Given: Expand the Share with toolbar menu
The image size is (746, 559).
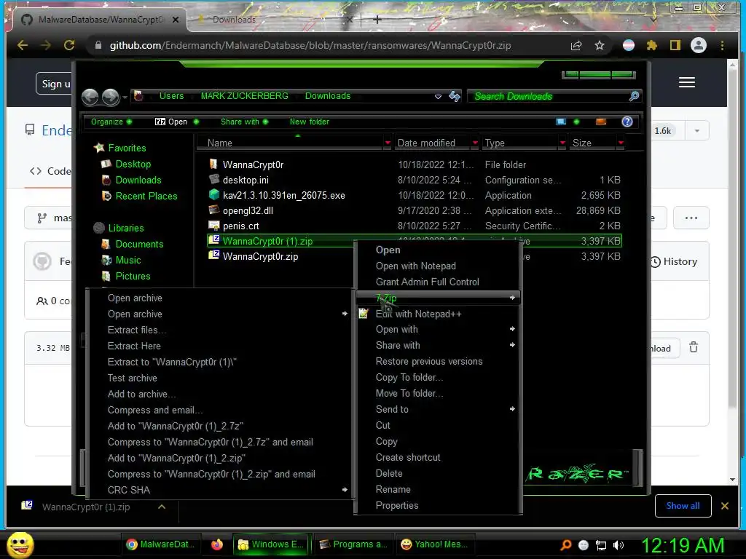Looking at the screenshot, I should coord(245,122).
